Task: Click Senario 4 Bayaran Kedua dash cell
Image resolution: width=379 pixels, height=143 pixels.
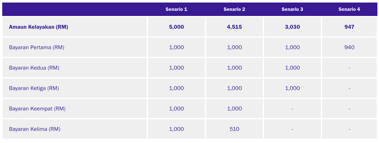Action: click(x=349, y=68)
